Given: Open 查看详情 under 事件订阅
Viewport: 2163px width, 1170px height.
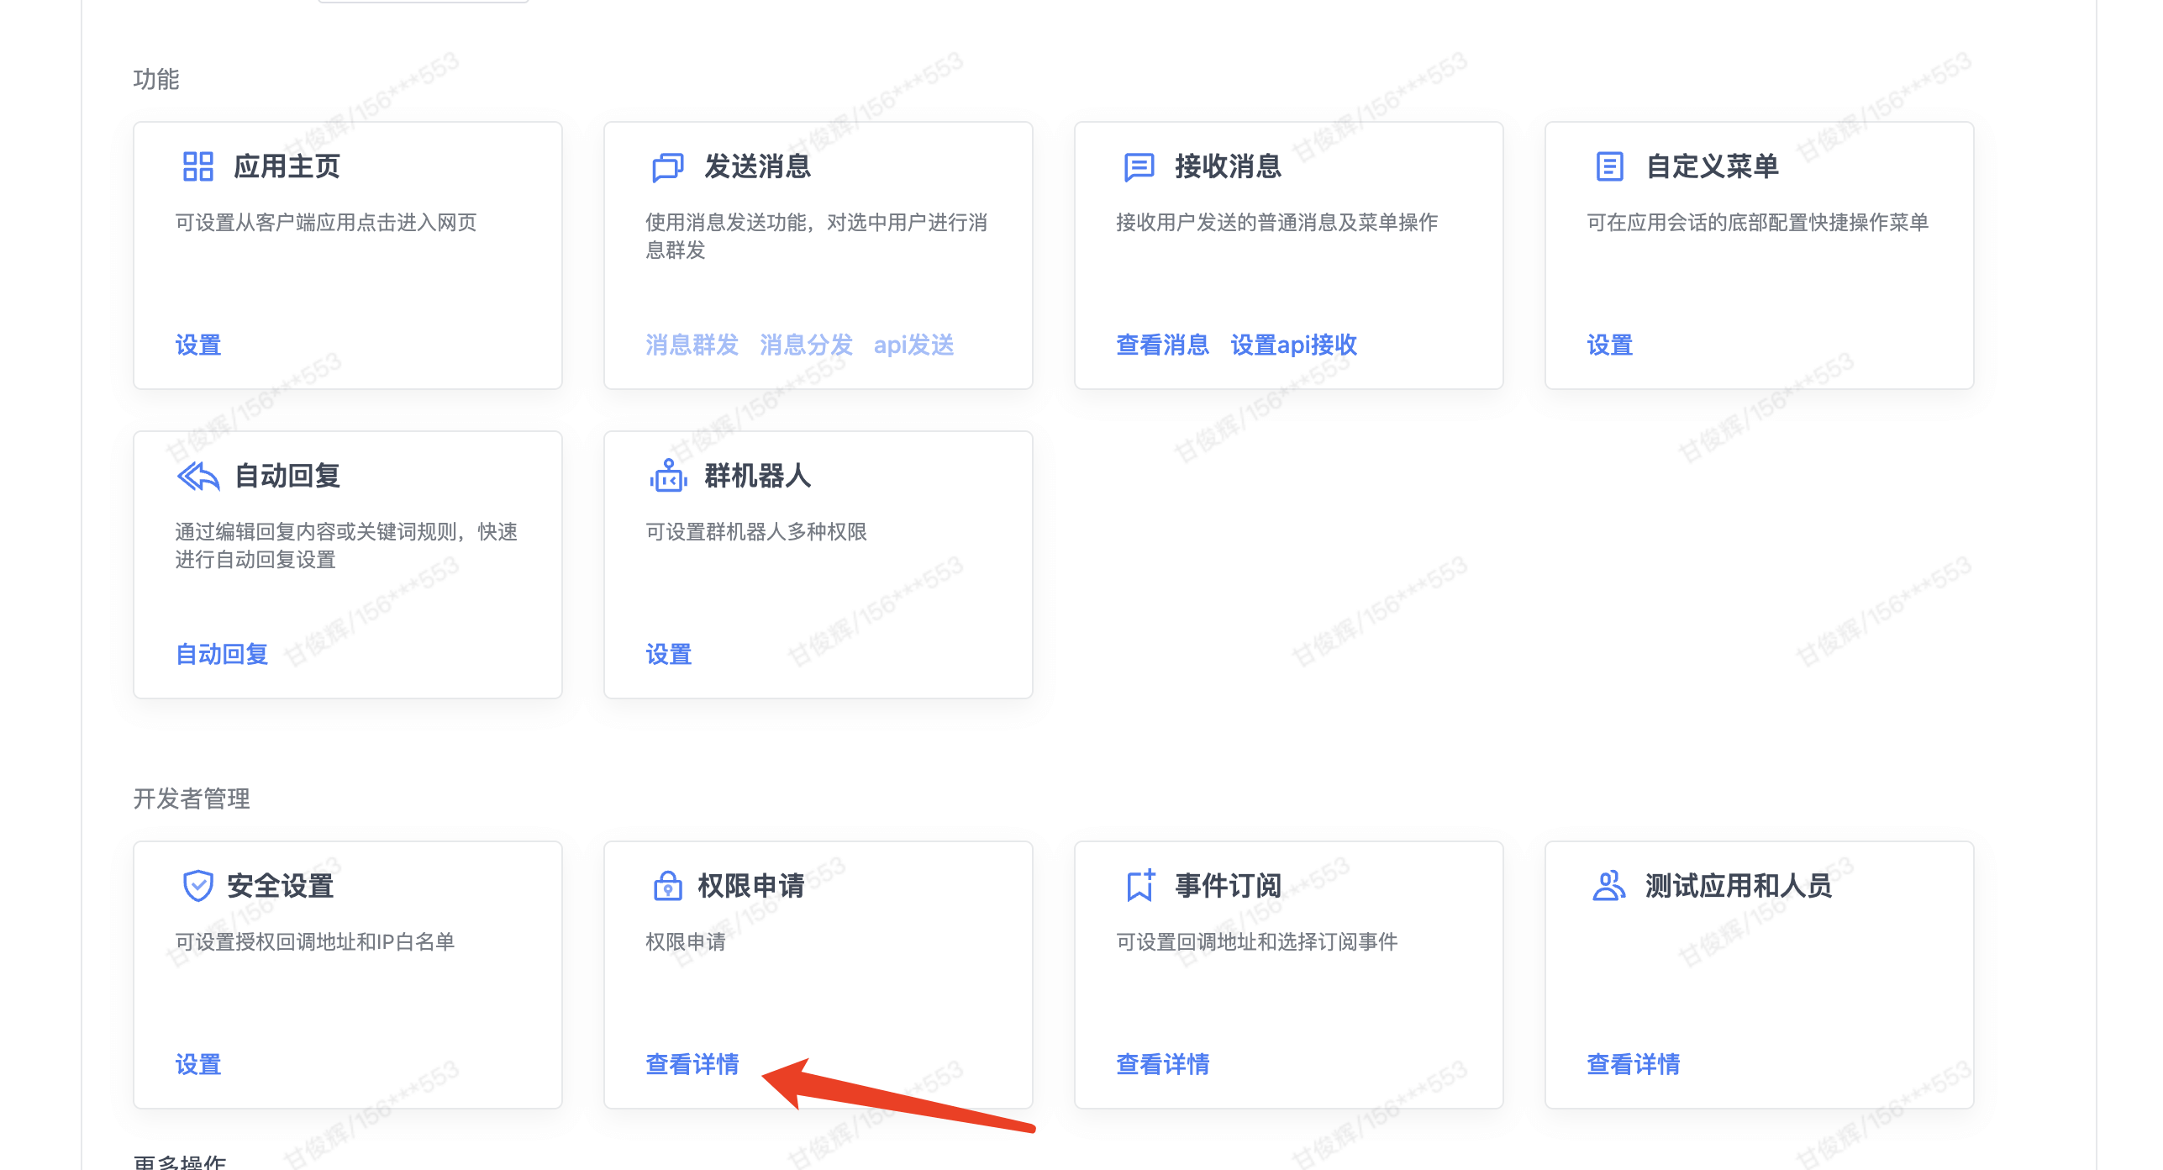Looking at the screenshot, I should 1162,1065.
